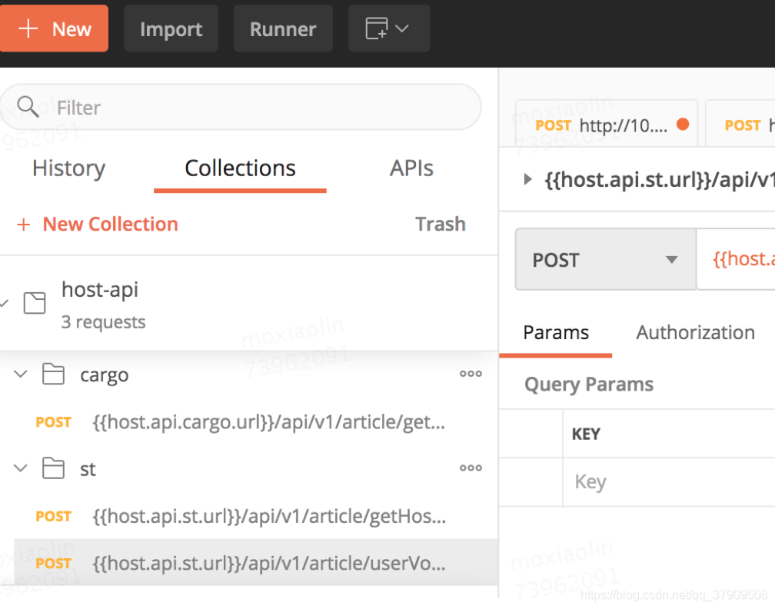Open the Trash link

441,225
